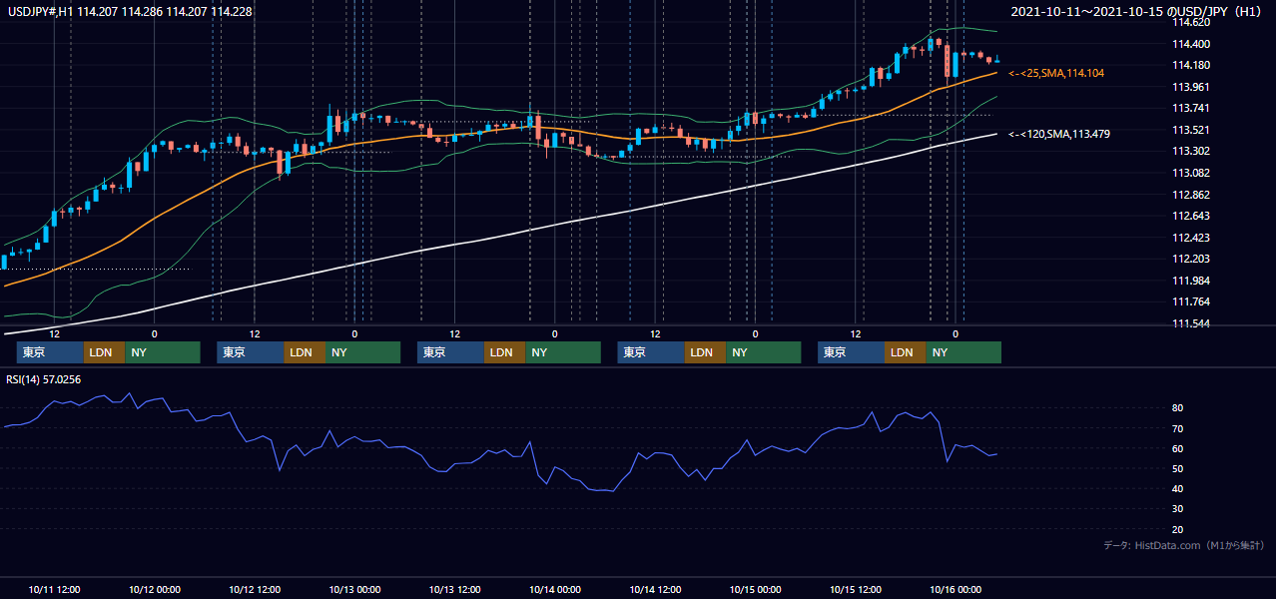This screenshot has height=599, width=1276.
Task: Select the 112.203 price axis label
Action: tap(1190, 259)
